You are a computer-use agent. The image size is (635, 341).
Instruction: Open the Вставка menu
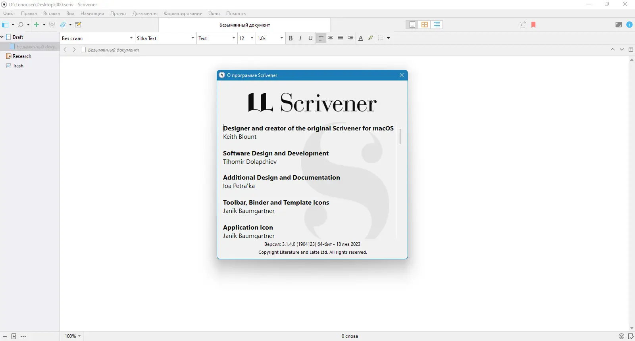52,13
